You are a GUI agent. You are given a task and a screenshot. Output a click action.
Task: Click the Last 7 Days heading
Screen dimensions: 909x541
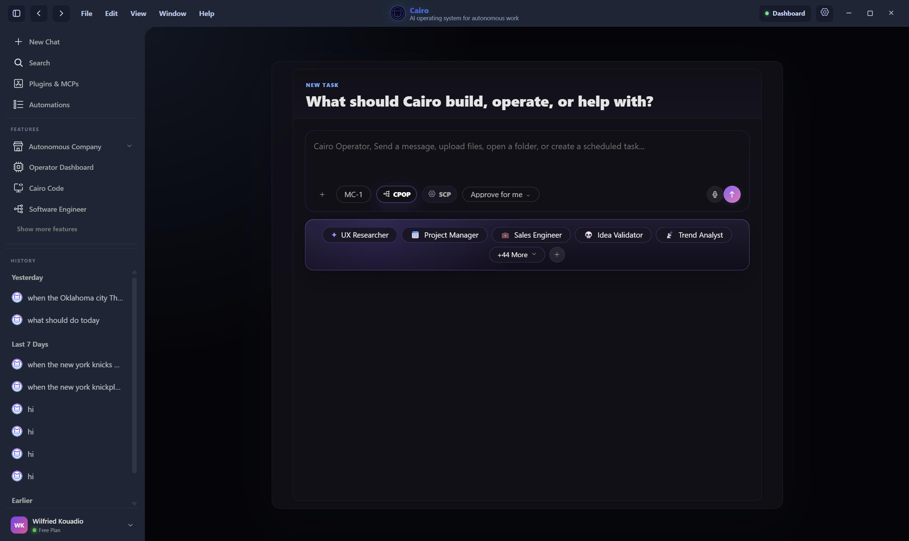click(x=30, y=344)
